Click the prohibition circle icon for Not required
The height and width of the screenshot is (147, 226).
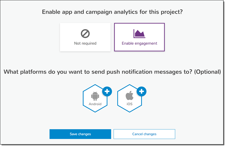(85, 34)
